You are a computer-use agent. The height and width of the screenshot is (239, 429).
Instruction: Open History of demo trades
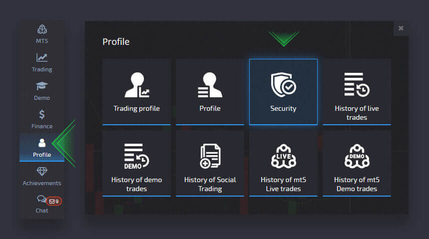pos(136,163)
